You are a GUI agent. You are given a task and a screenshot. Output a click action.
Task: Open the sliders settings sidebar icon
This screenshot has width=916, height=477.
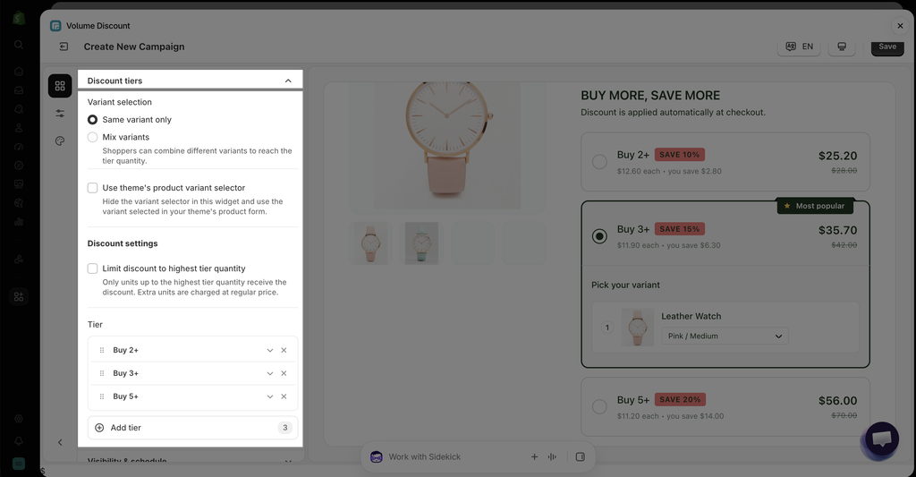click(x=60, y=114)
